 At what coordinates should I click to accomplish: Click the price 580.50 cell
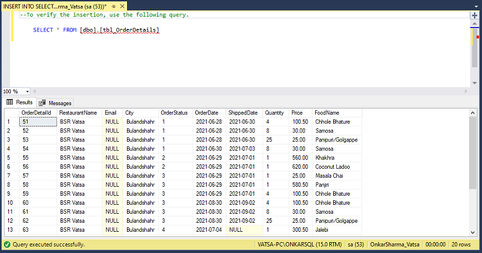pyautogui.click(x=300, y=185)
